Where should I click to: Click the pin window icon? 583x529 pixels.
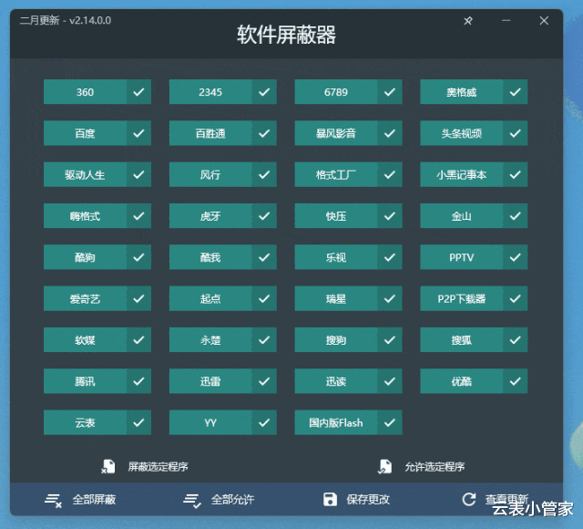point(468,21)
